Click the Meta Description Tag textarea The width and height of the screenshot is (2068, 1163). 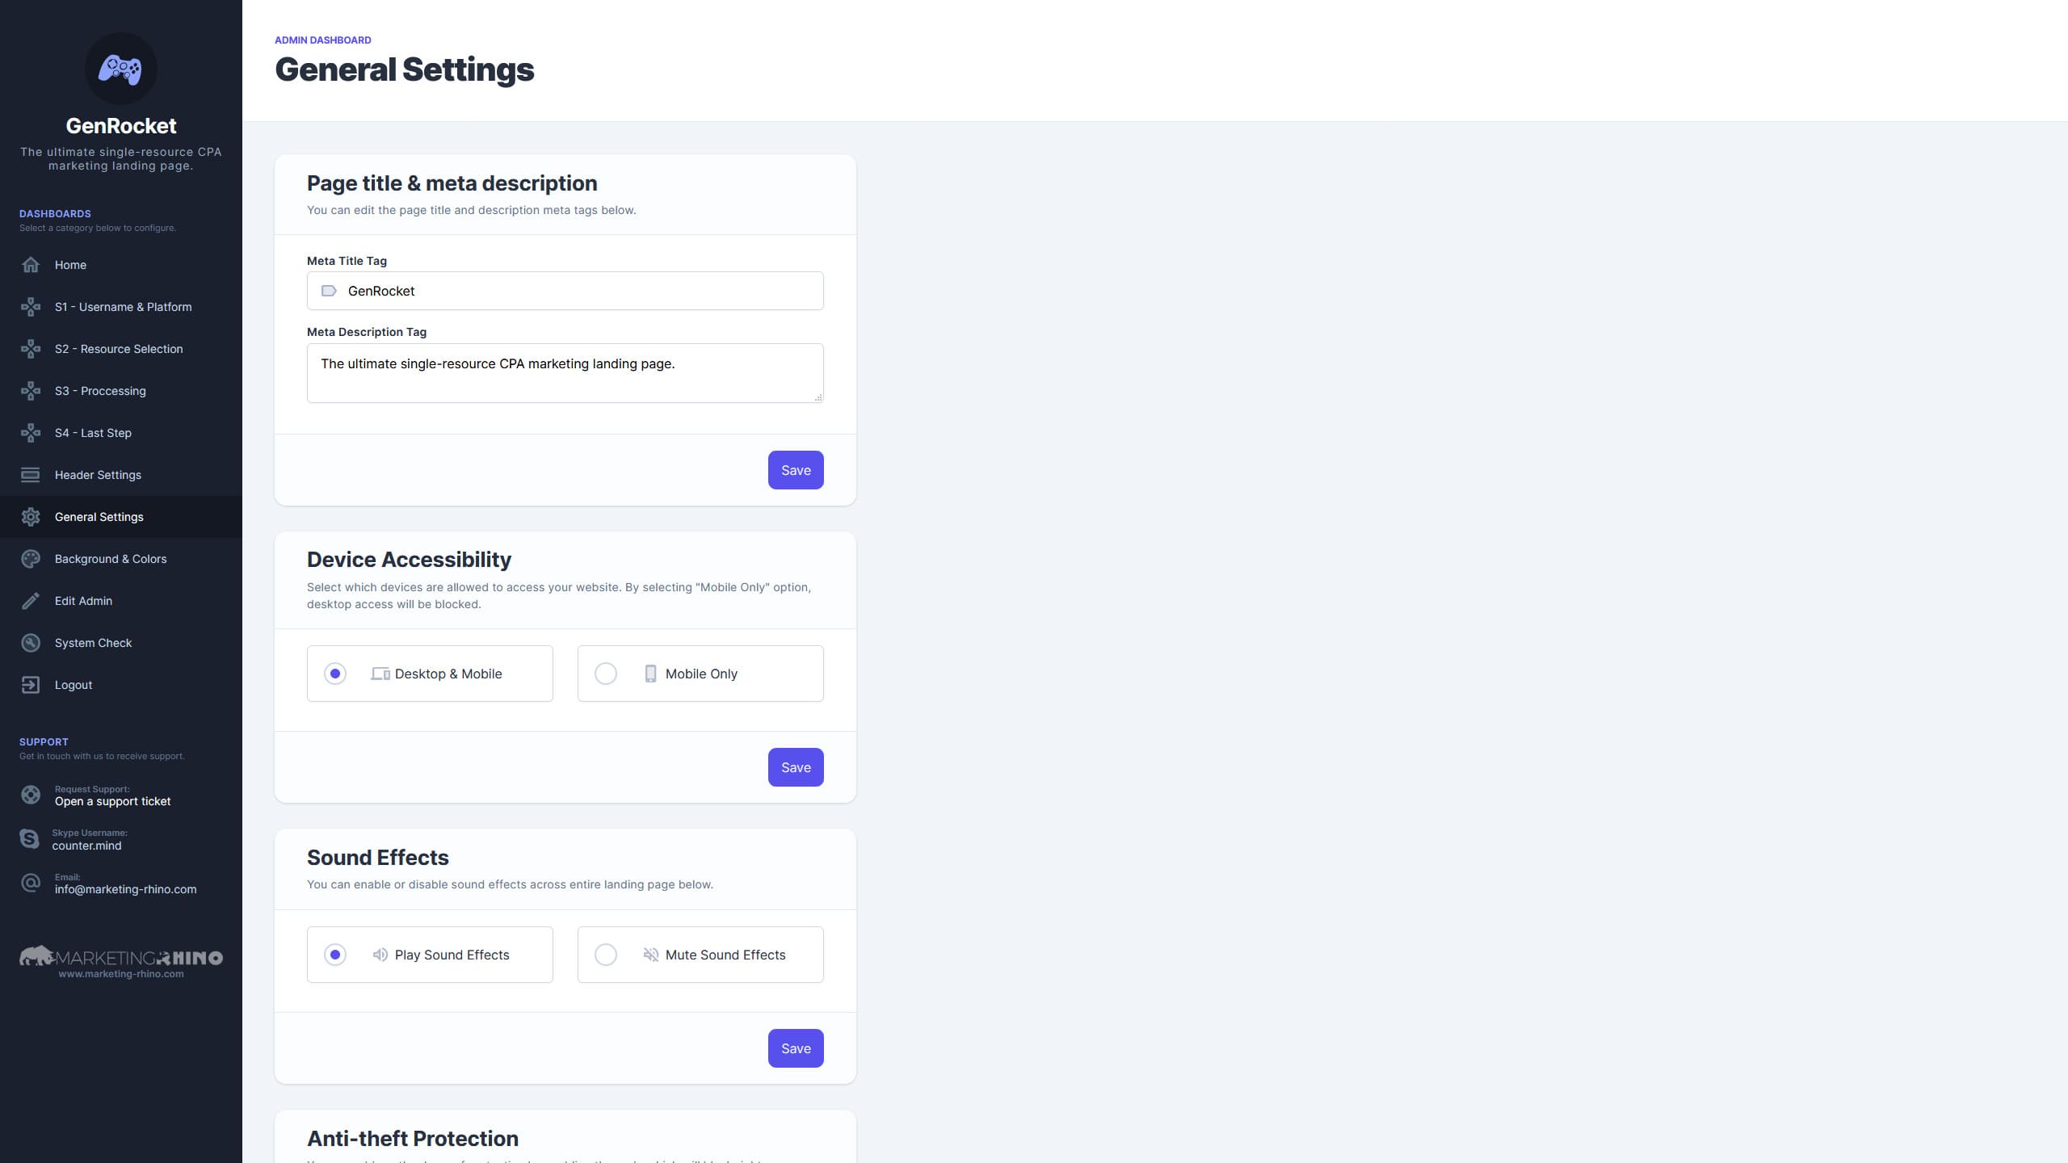(x=565, y=373)
